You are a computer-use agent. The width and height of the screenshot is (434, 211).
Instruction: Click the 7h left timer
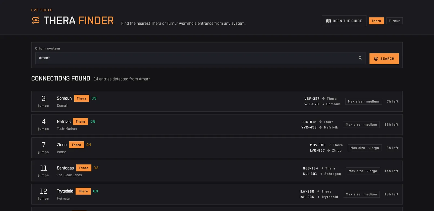[392, 101]
